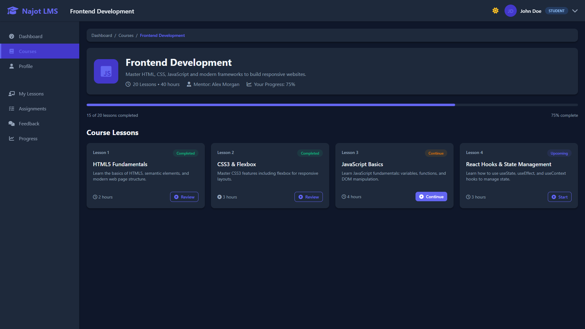Continue the JavaScript Basics lesson
The height and width of the screenshot is (329, 585).
click(431, 197)
